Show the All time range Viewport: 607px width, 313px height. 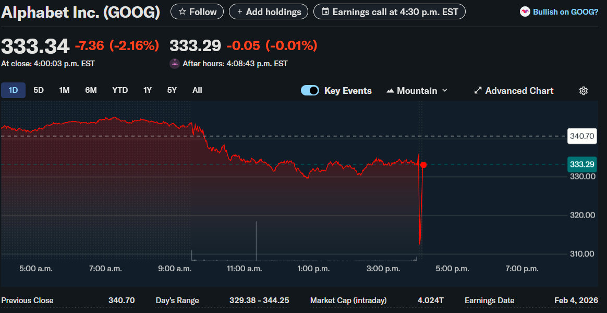click(x=197, y=90)
